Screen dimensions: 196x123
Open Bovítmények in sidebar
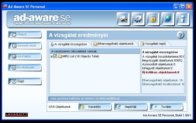point(25,67)
